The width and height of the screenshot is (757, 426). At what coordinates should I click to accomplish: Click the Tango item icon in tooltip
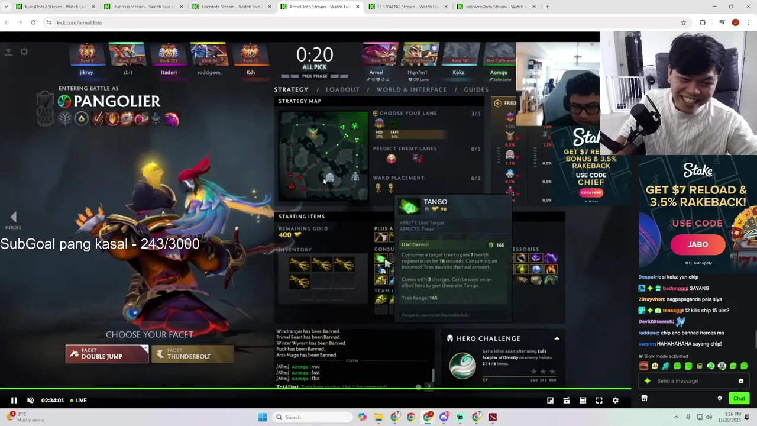click(408, 206)
